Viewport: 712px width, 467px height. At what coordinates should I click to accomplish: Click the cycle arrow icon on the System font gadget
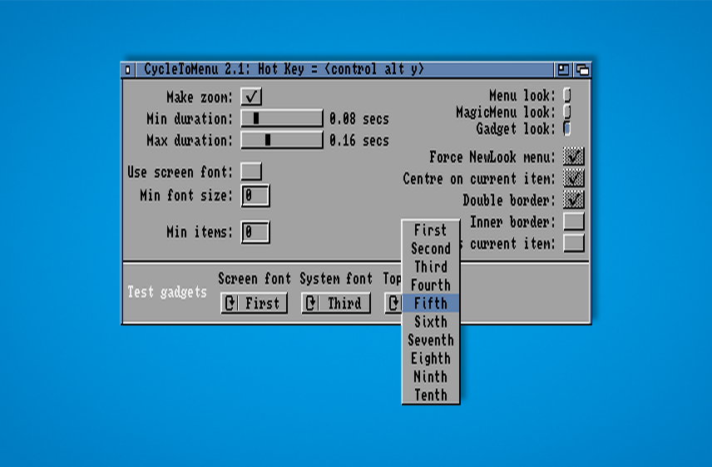point(310,304)
